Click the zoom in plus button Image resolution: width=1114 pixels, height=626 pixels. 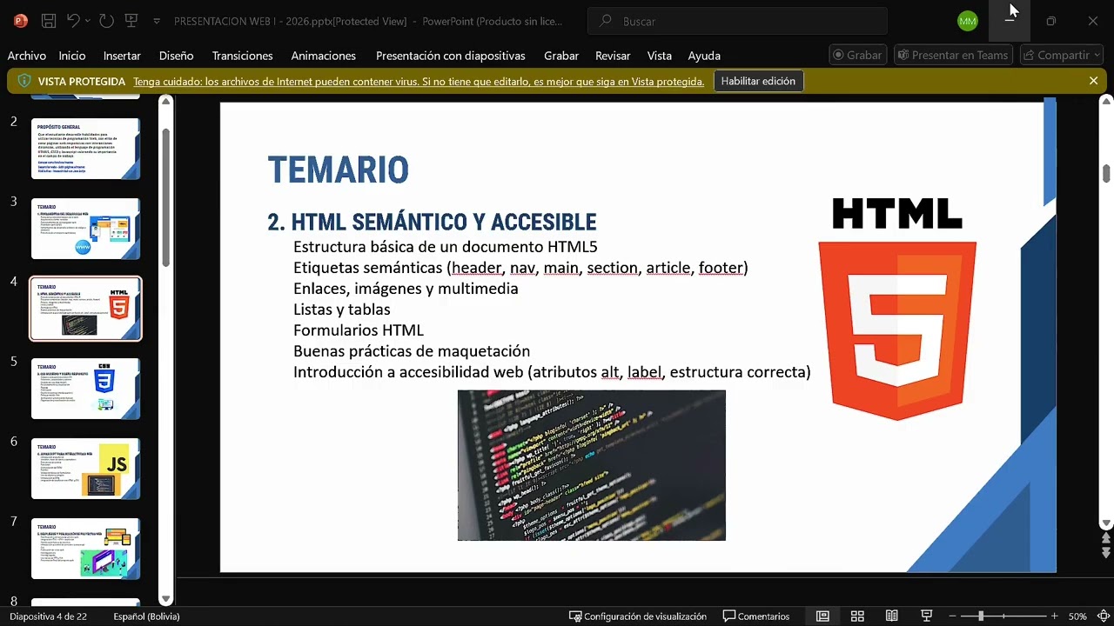[1054, 616]
